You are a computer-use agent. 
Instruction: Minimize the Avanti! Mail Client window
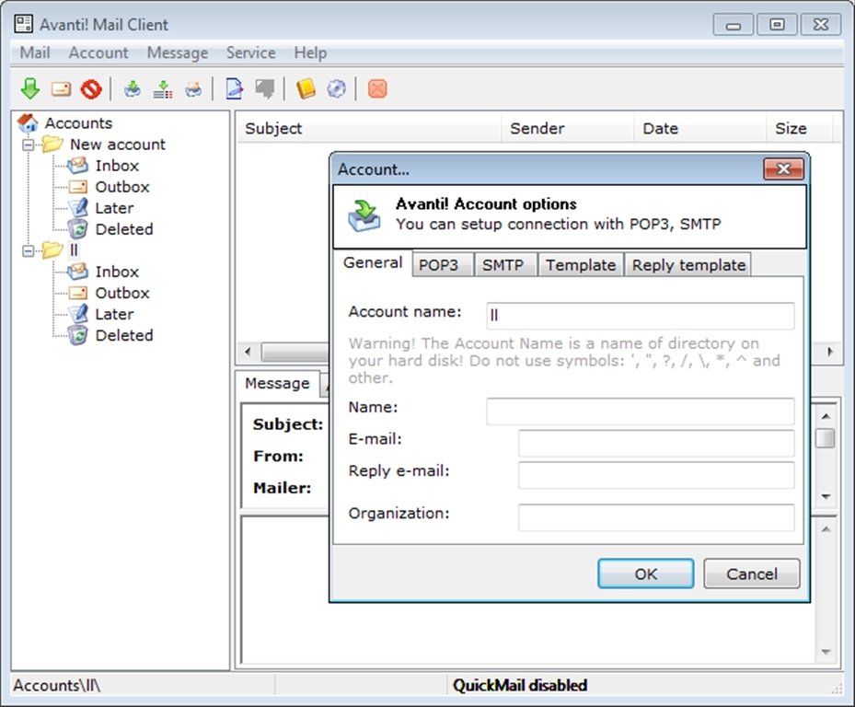(x=734, y=25)
